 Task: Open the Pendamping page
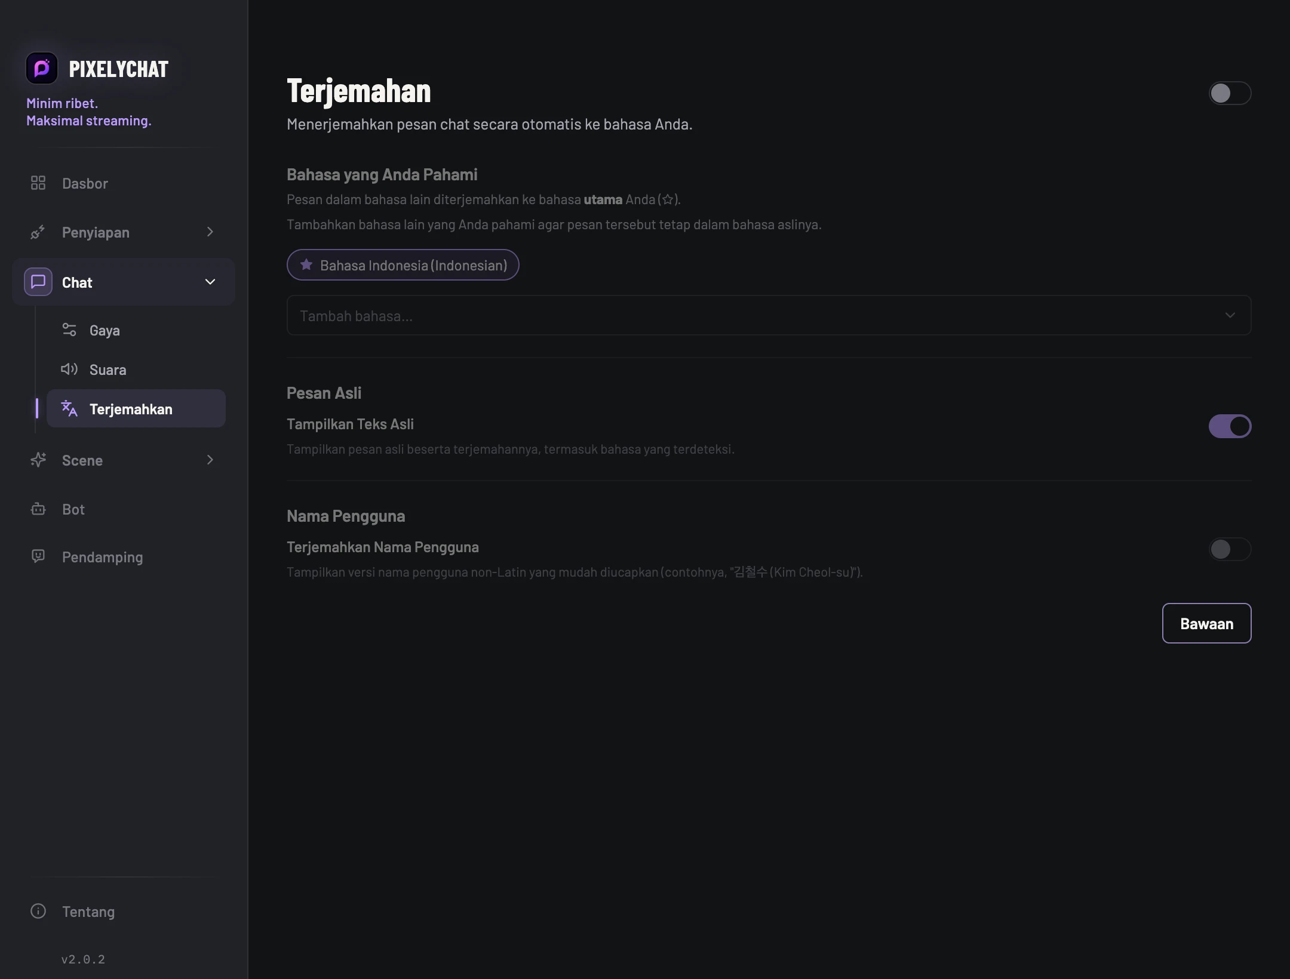124,557
